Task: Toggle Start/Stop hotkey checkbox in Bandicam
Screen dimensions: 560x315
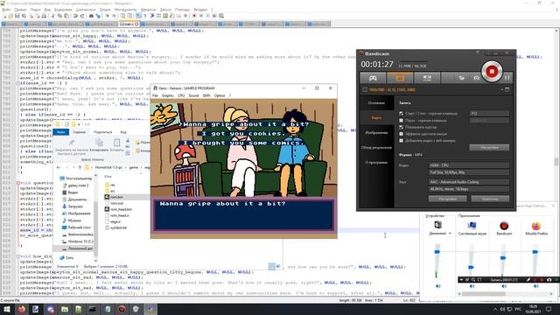Action: coord(401,113)
